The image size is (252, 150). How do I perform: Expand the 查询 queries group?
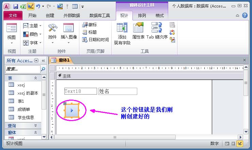23,126
